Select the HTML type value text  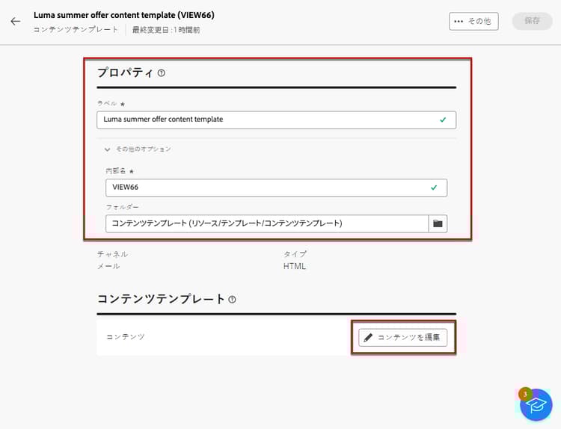[x=295, y=266]
